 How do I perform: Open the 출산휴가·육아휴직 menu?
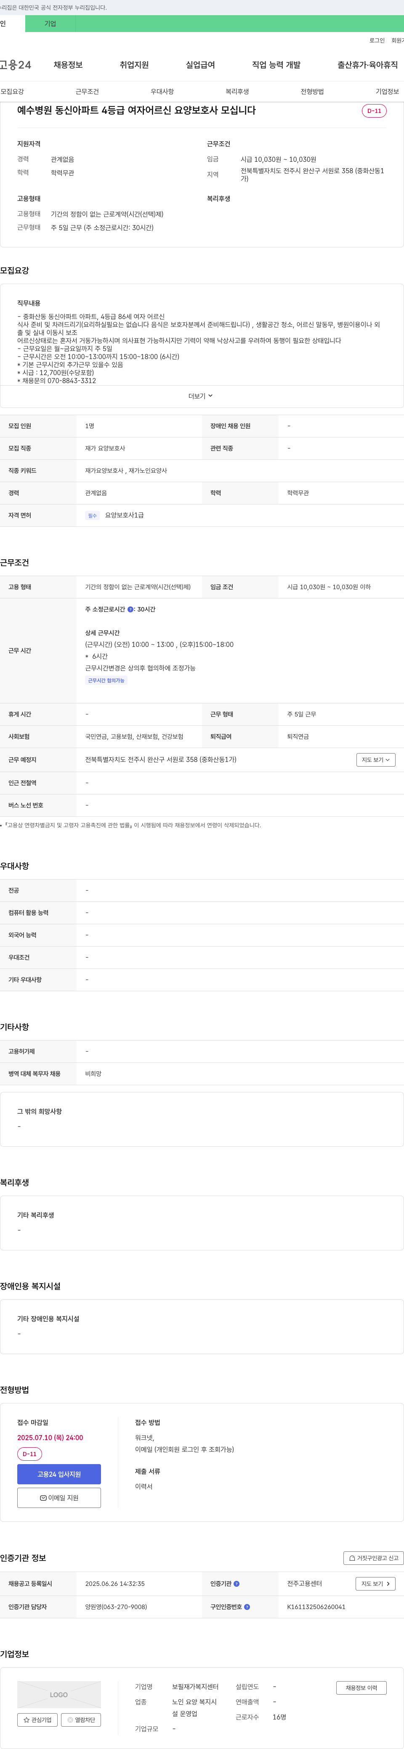click(x=367, y=65)
